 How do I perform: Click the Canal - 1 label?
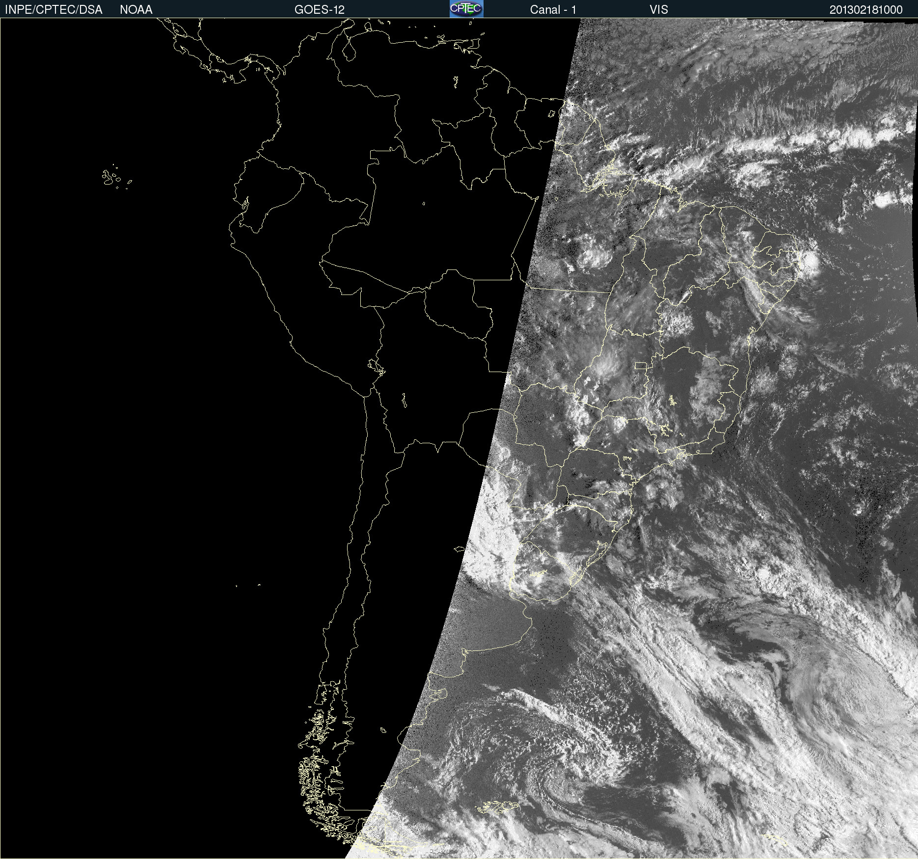point(553,10)
